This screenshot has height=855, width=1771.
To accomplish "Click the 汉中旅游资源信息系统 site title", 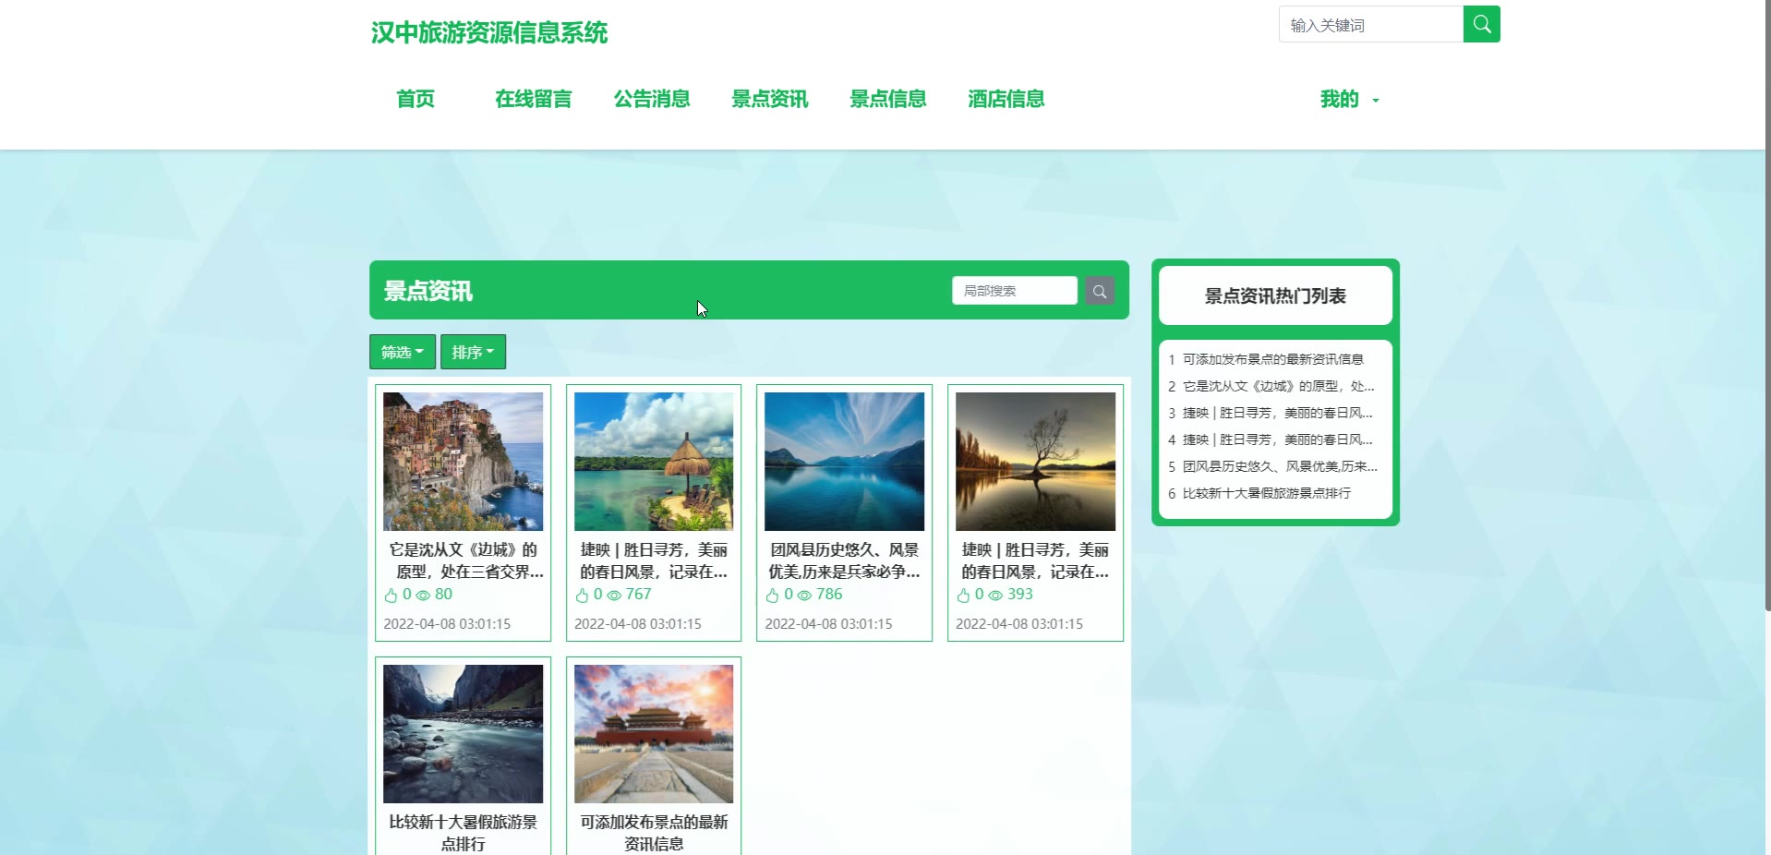I will [x=489, y=33].
